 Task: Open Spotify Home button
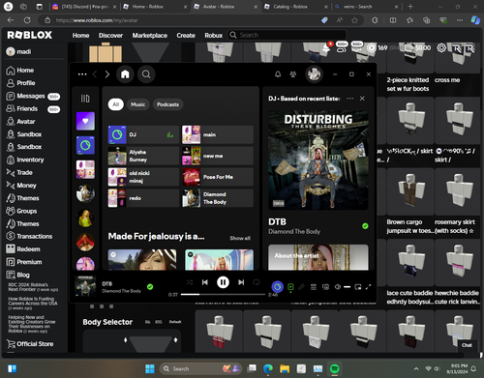click(125, 74)
